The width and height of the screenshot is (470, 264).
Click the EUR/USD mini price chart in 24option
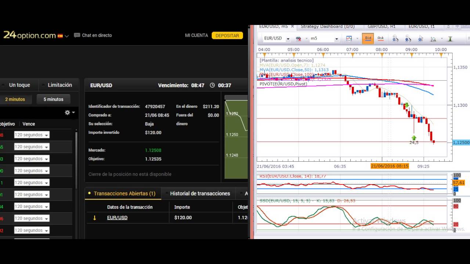(x=236, y=136)
